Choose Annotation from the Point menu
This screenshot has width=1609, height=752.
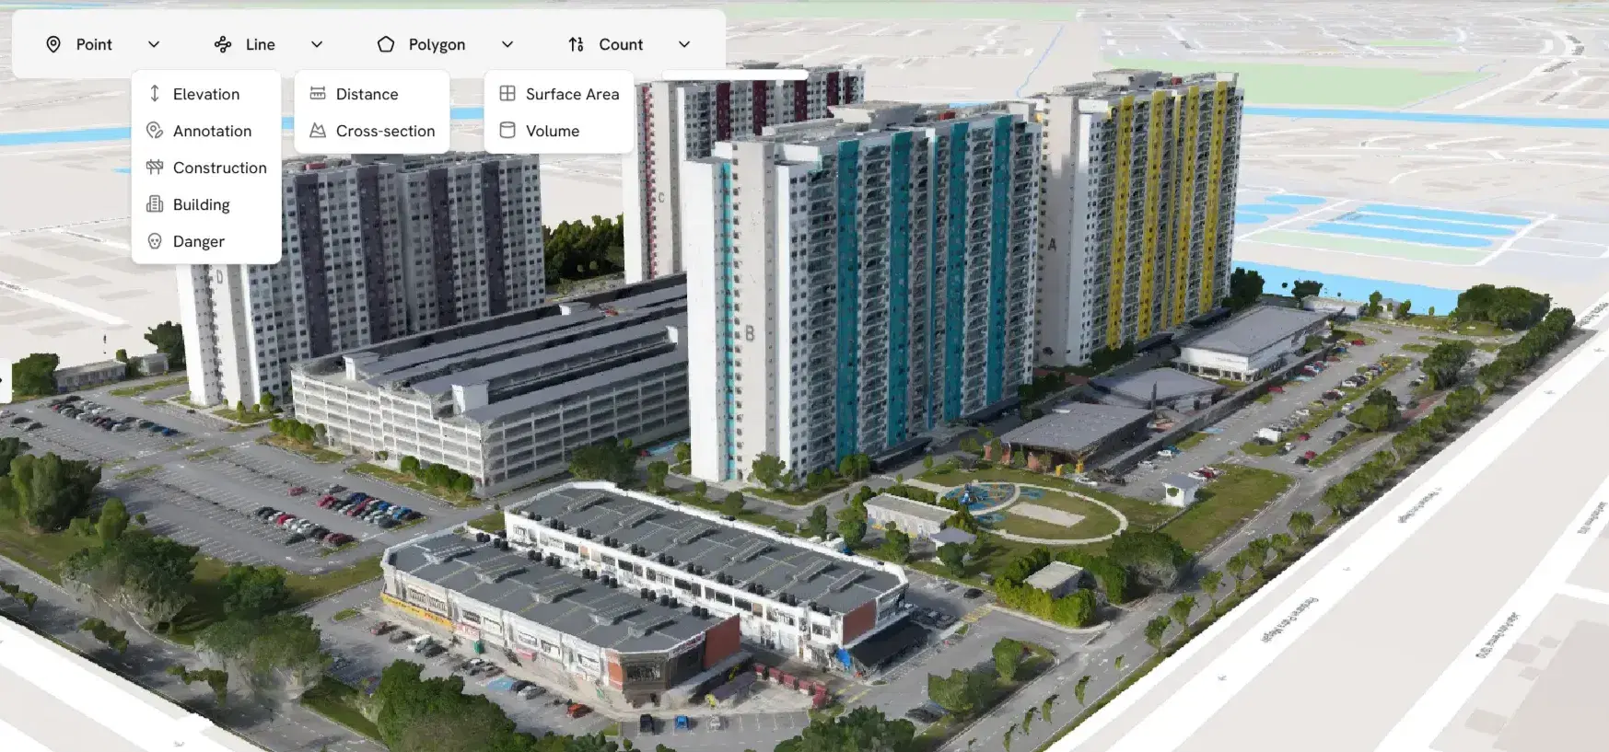point(212,131)
